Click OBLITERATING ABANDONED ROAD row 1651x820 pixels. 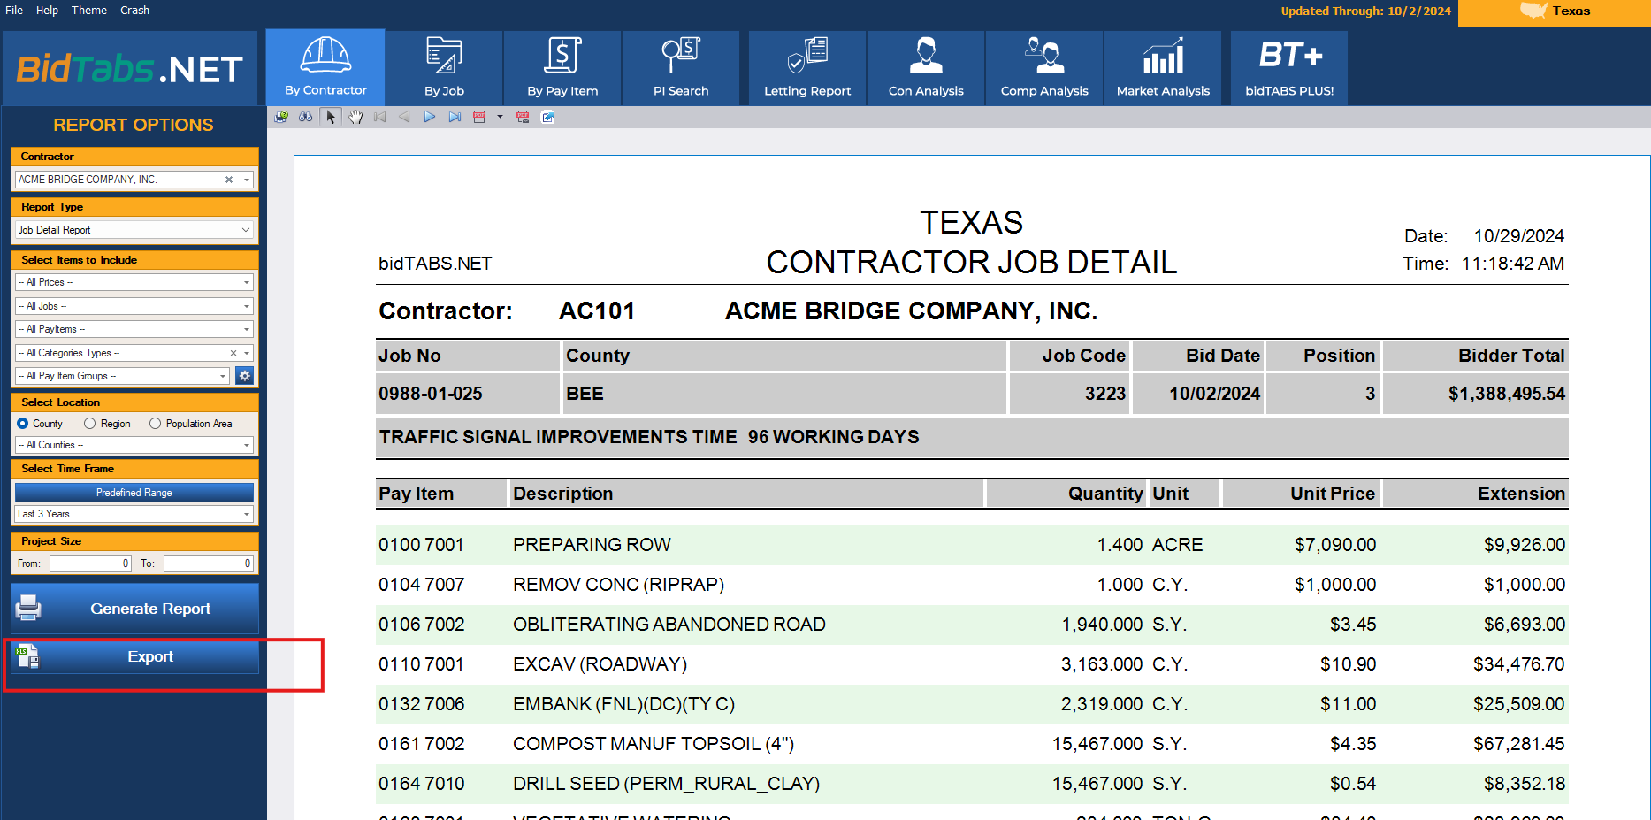pyautogui.click(x=972, y=625)
